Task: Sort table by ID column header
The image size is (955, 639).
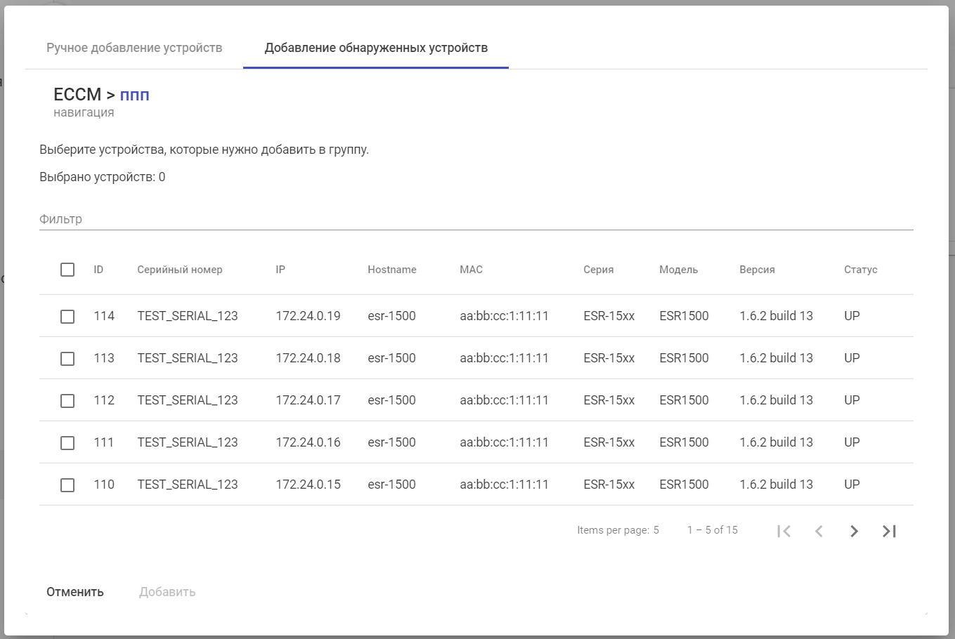Action: point(98,270)
